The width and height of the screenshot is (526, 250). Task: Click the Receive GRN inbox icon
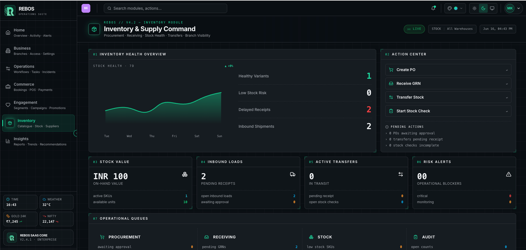[391, 83]
